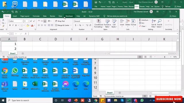Open WhatsApp from taskbar
This screenshot has width=184, height=103.
tap(142, 100)
